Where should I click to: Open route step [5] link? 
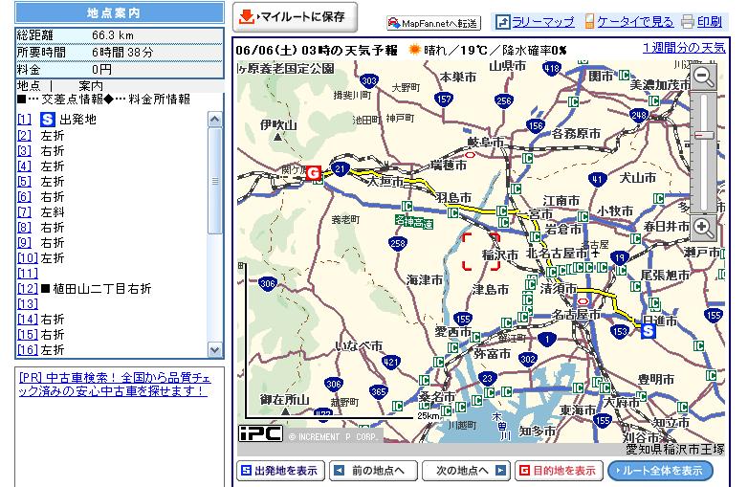tap(24, 181)
